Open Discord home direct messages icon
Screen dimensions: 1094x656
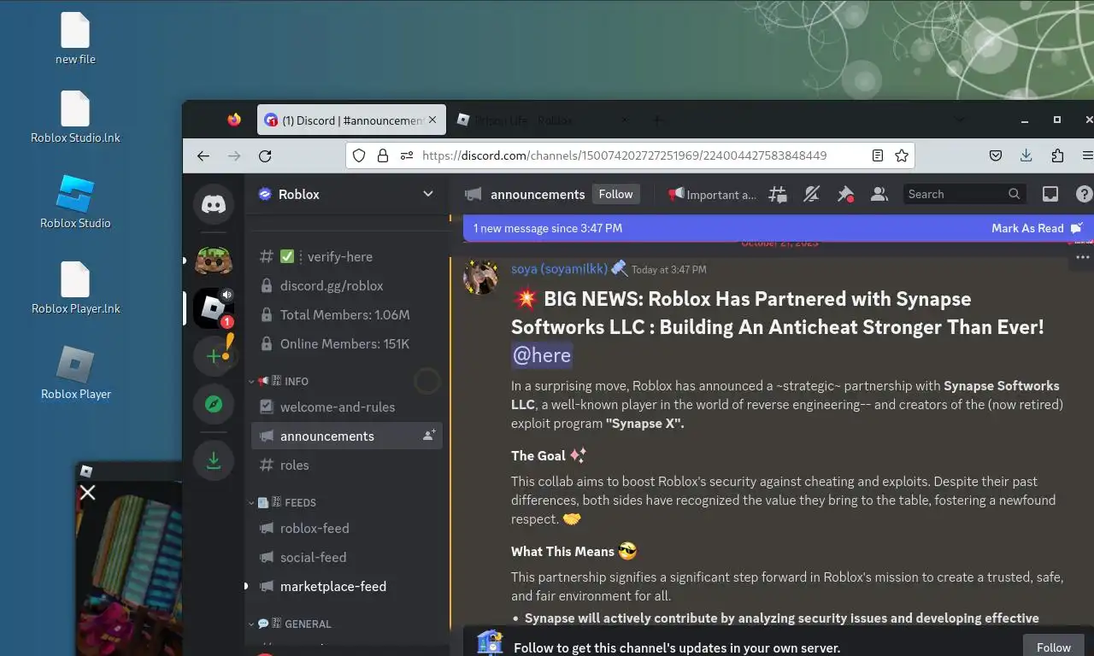214,204
